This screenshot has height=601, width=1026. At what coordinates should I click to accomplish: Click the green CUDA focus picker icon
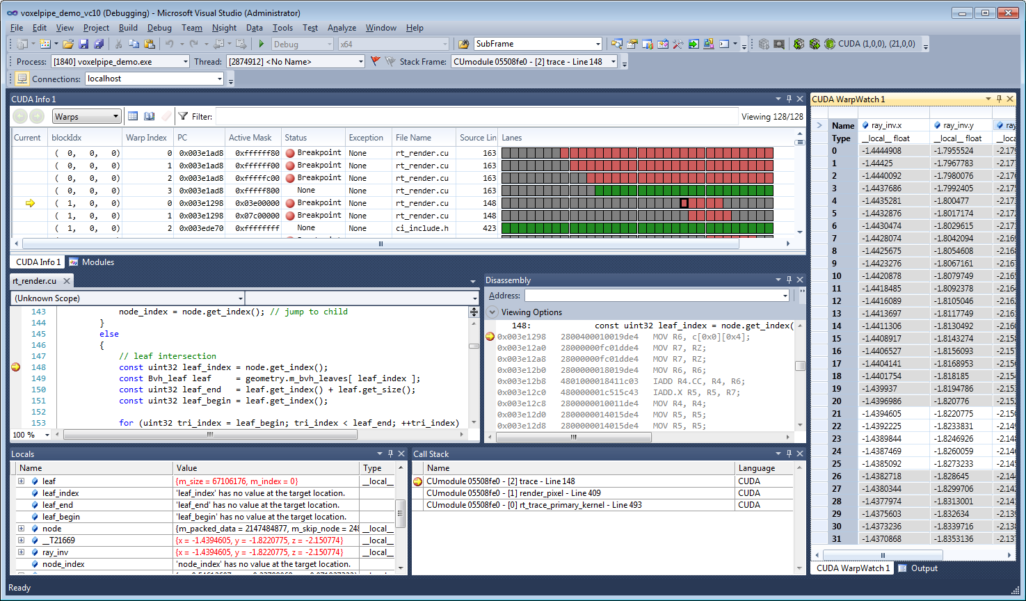[829, 44]
